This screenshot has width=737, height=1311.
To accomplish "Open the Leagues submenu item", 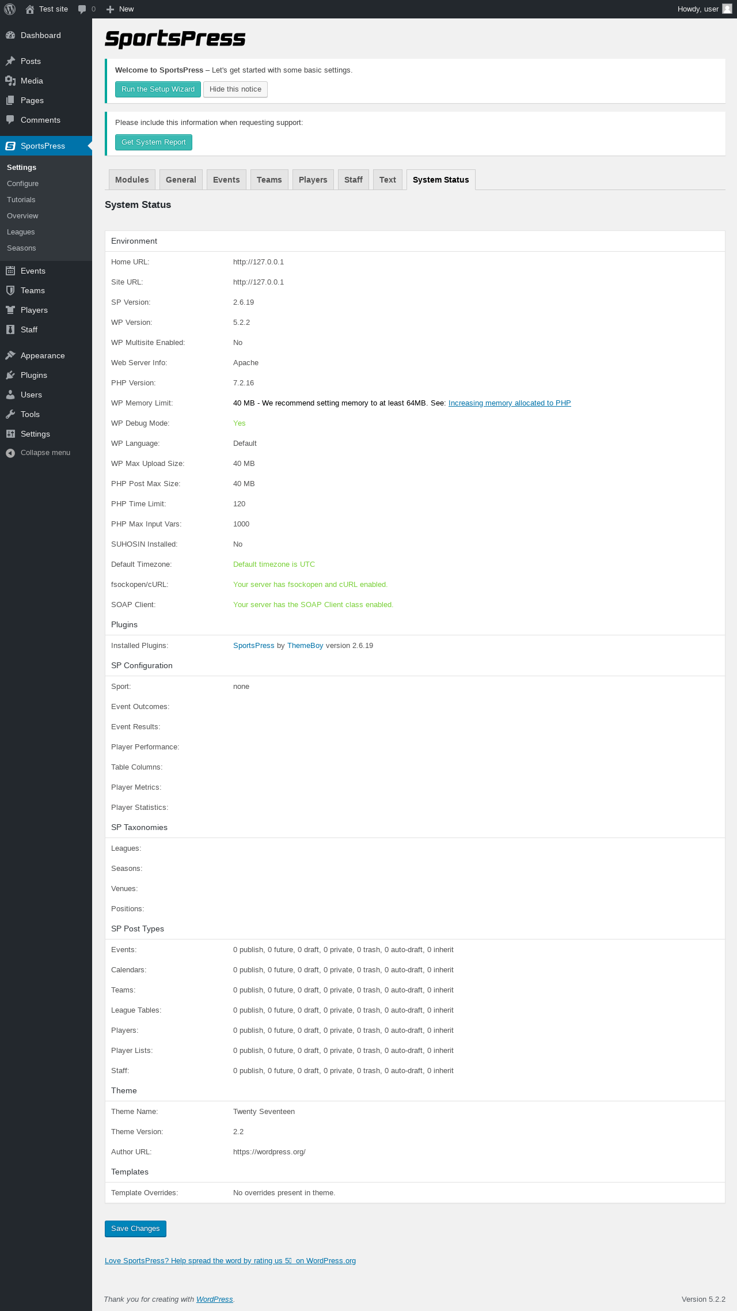I will pos(21,232).
